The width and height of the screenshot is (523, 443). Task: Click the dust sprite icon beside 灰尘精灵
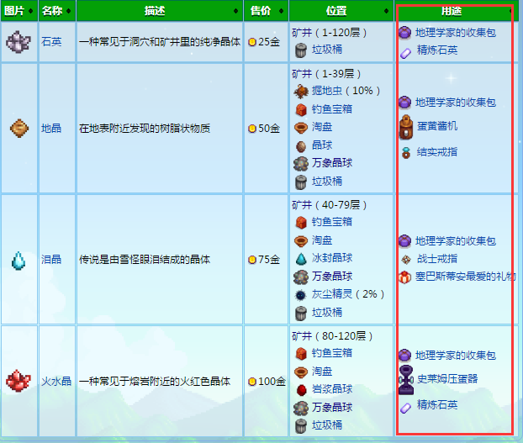coord(301,295)
